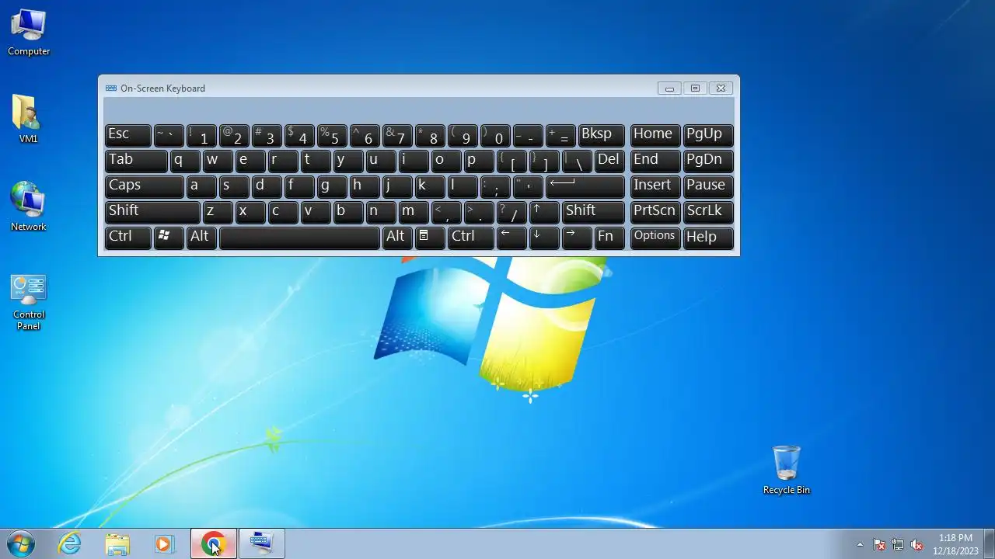Tap the PgDn key

pyautogui.click(x=708, y=161)
